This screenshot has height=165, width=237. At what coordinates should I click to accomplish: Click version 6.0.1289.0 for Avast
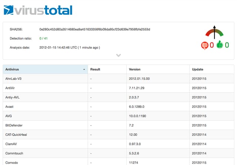137,107
